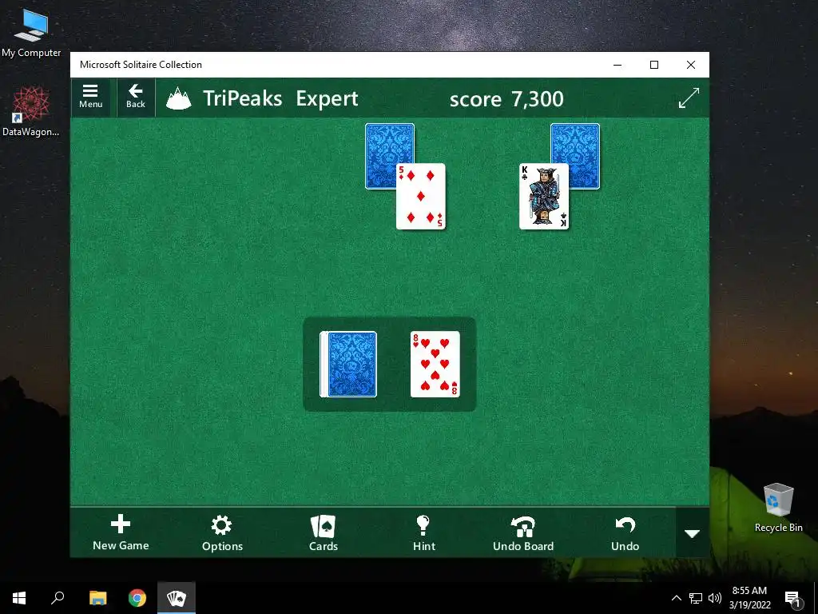Screen dimensions: 818x614
Task: Open File Explorer from the taskbar
Action: pyautogui.click(x=97, y=598)
